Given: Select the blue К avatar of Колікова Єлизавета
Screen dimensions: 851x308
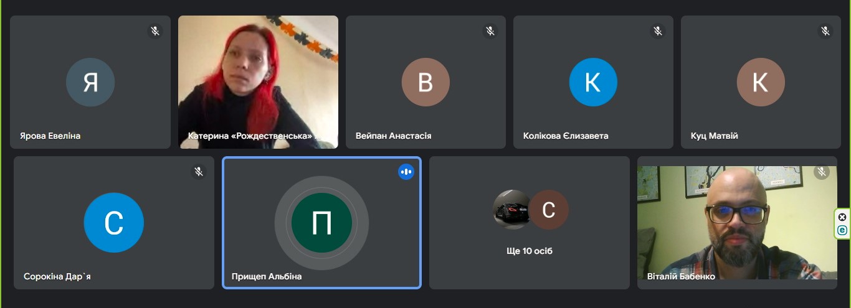Looking at the screenshot, I should pyautogui.click(x=593, y=82).
